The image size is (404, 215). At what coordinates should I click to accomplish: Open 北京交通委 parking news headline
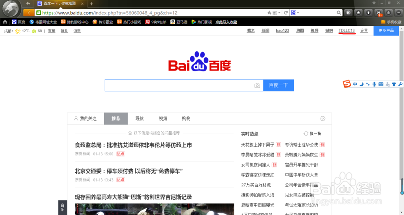tap(128, 171)
